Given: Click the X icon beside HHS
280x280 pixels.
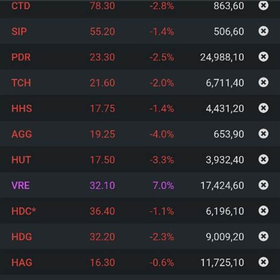Looking at the screenshot, I should click(x=264, y=108).
